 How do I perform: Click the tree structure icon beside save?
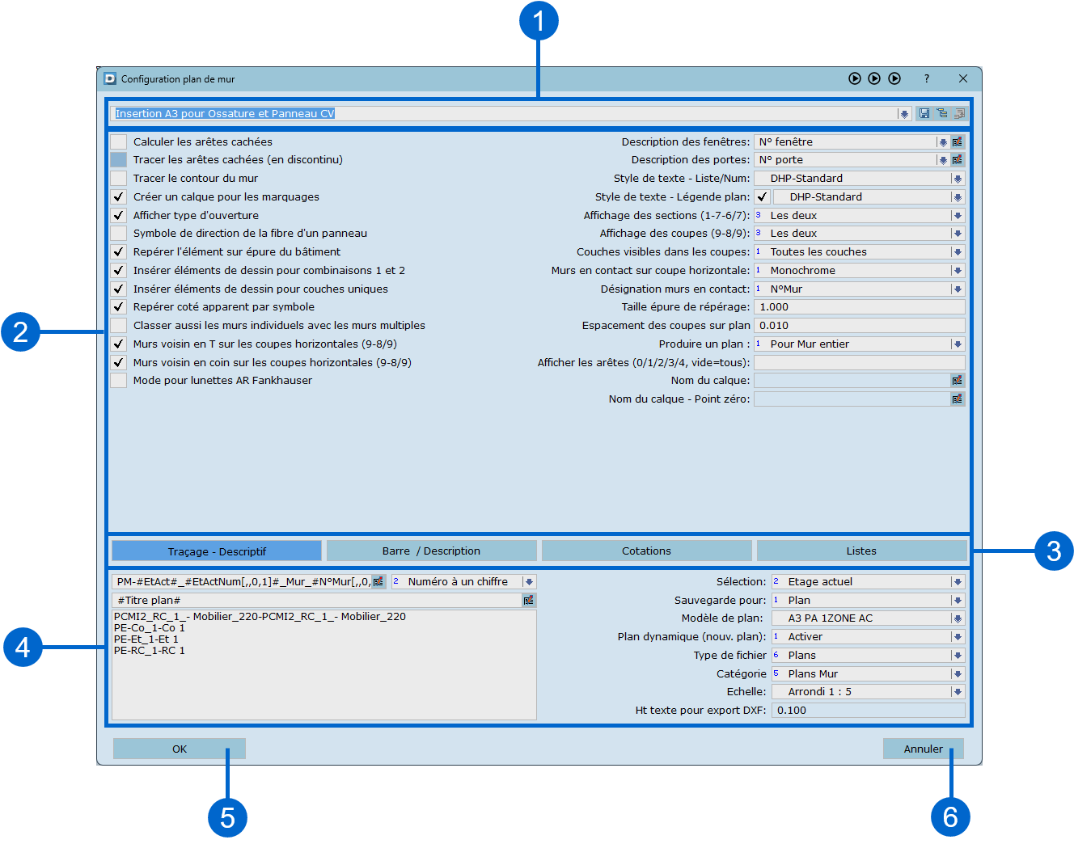(941, 114)
